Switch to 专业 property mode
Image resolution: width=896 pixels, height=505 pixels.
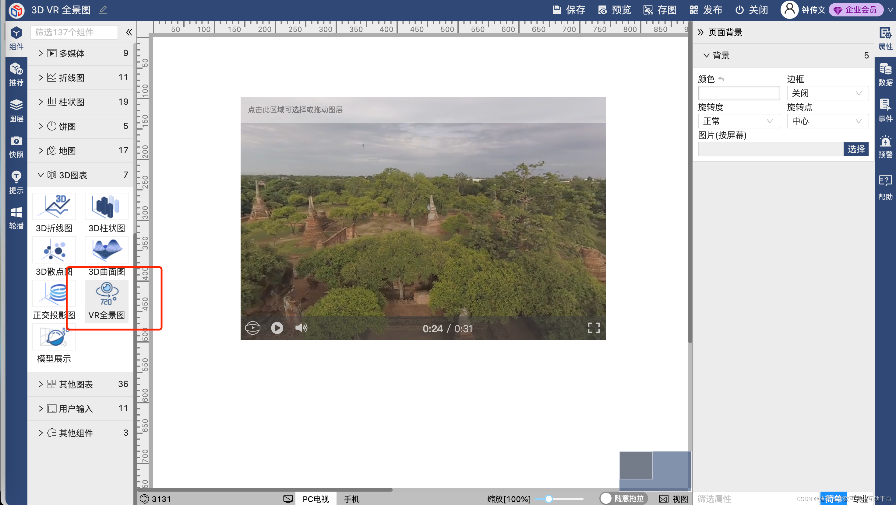tap(860, 499)
